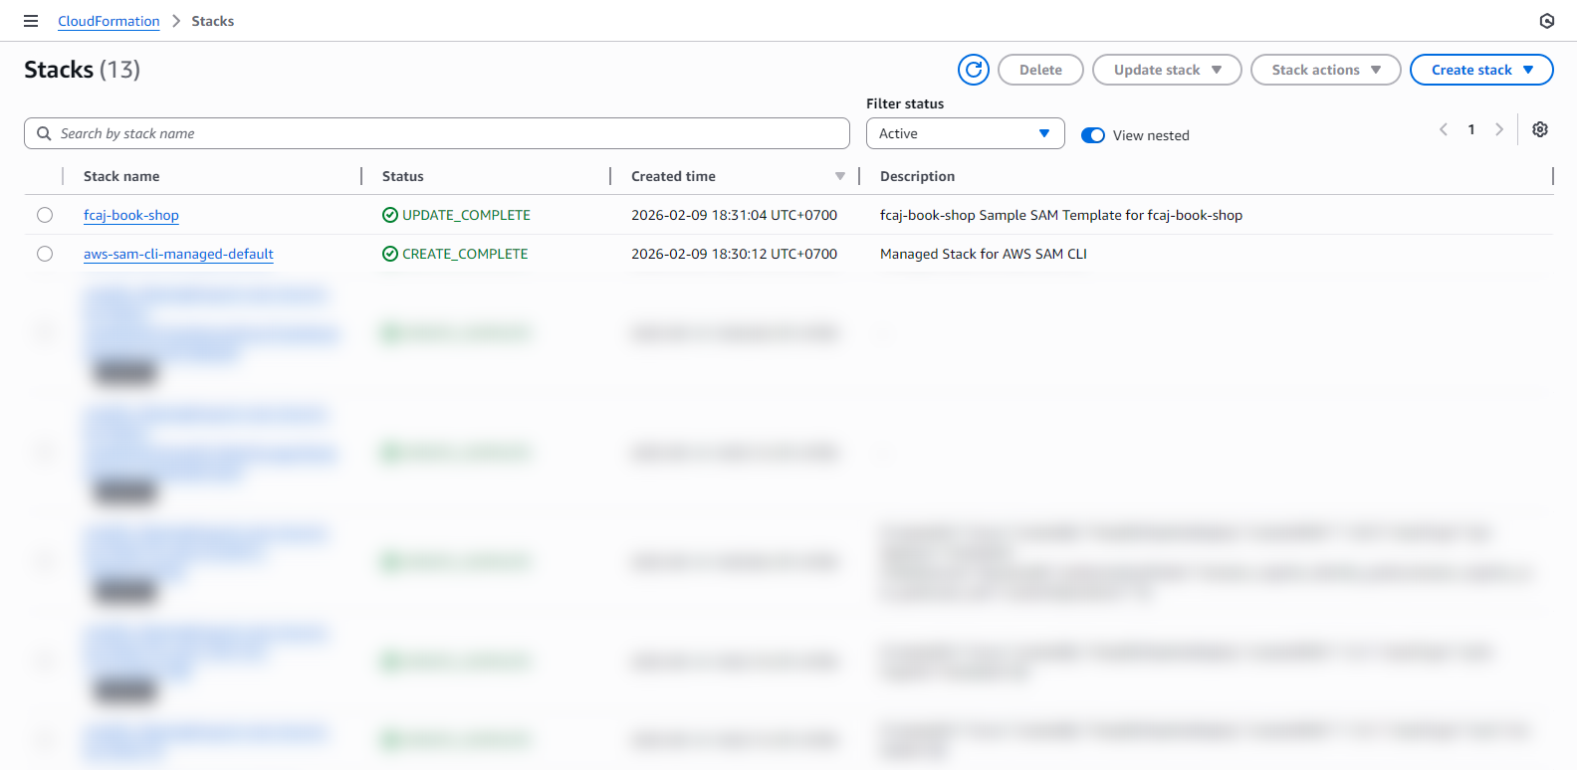Click the search magnifier icon
This screenshot has height=770, width=1577.
(x=44, y=133)
